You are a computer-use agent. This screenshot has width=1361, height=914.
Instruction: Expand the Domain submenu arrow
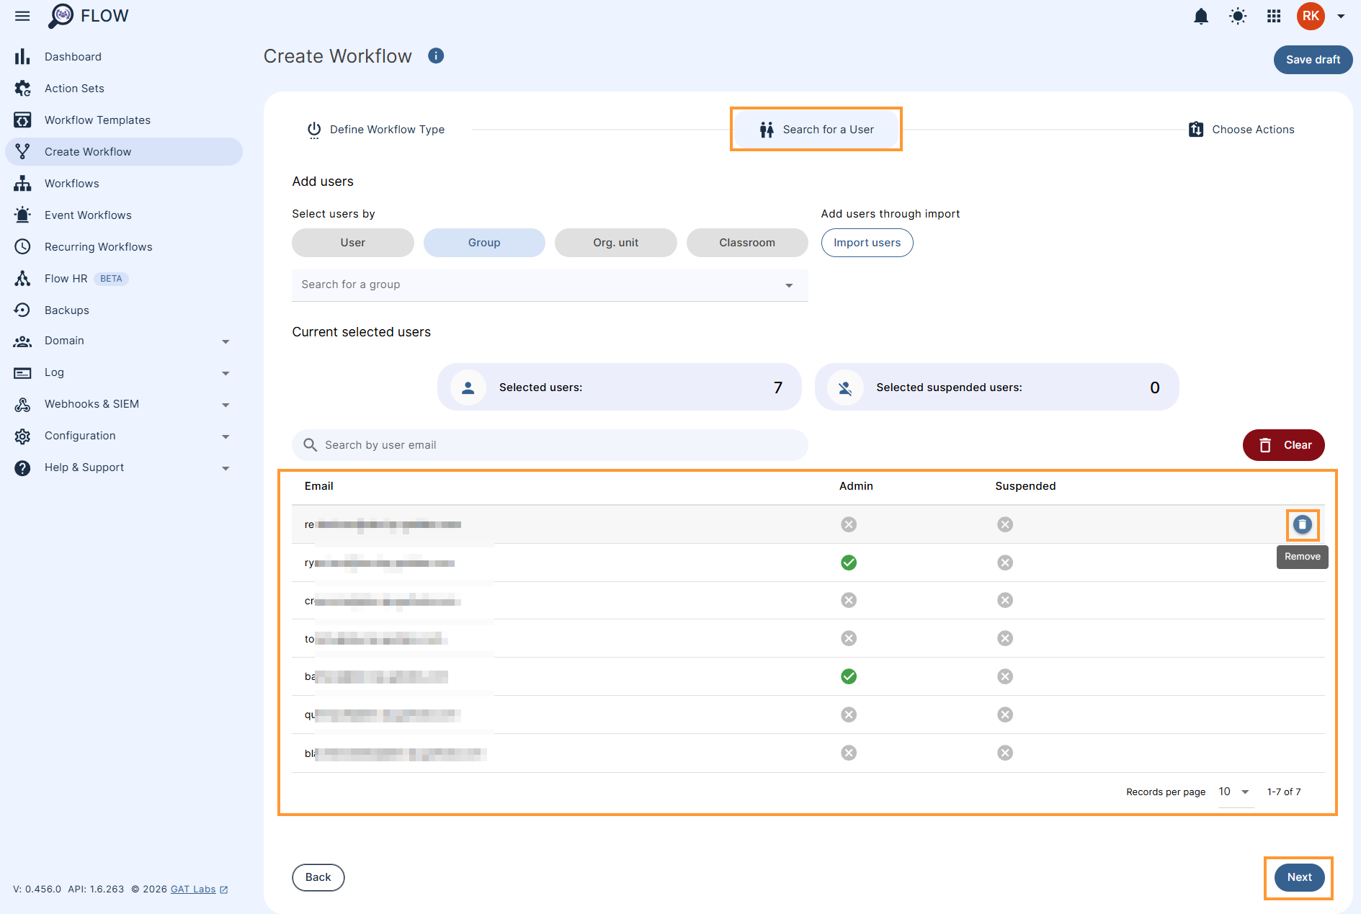click(x=226, y=341)
